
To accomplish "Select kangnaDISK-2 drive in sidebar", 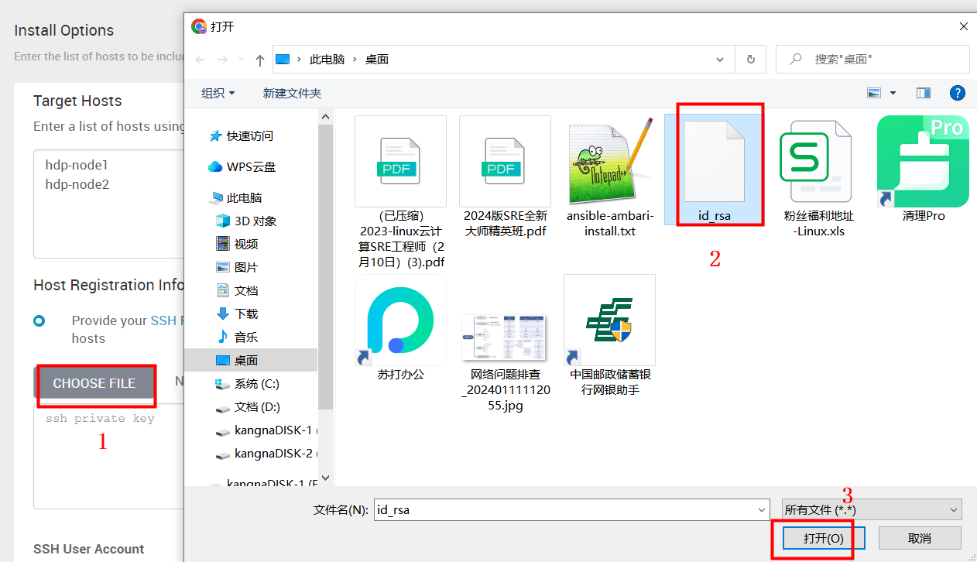I will tap(265, 453).
